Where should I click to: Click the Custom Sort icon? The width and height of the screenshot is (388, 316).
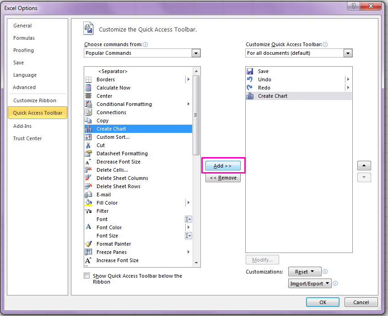click(x=88, y=137)
